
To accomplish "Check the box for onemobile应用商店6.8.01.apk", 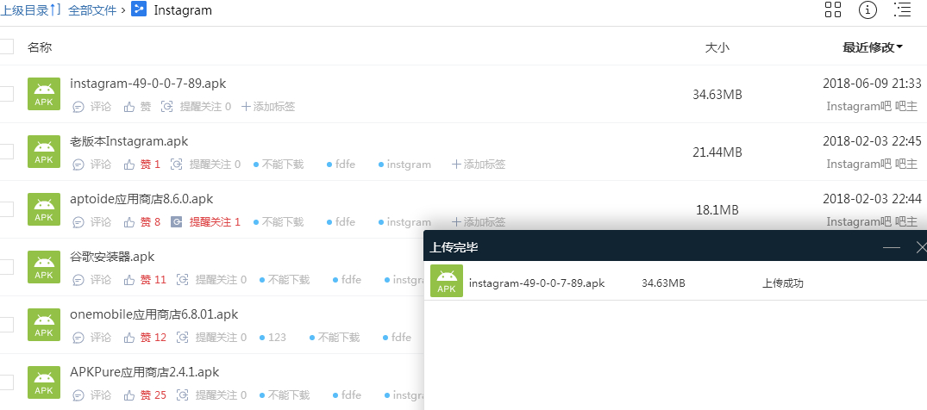I will pyautogui.click(x=6, y=325).
